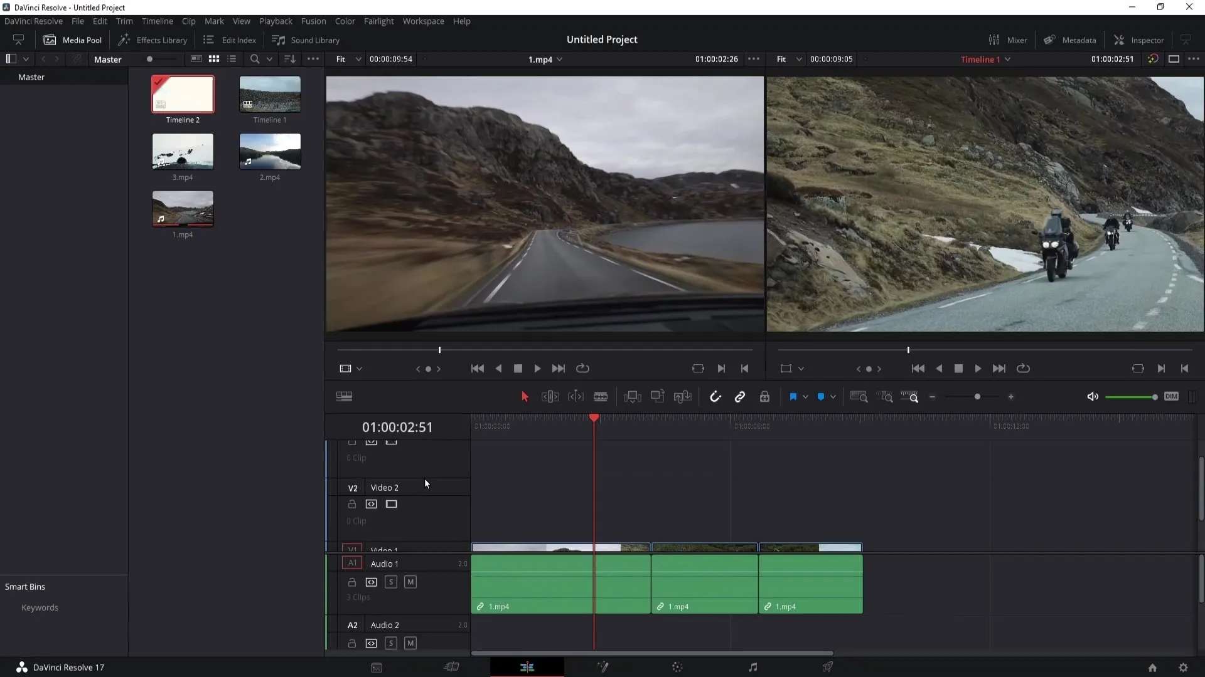The image size is (1205, 677).
Task: Toggle the Lock track icon on Audio 1
Action: [351, 582]
